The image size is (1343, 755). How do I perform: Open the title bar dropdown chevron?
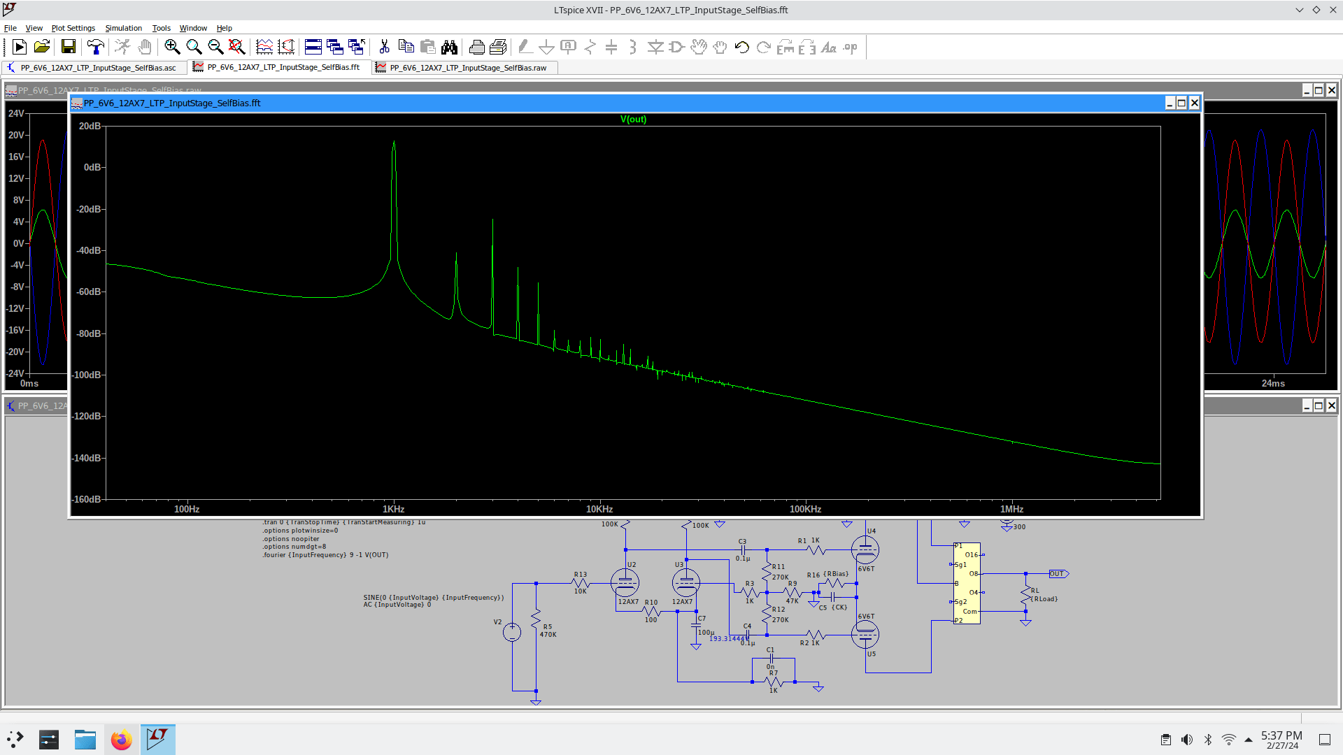[1299, 10]
